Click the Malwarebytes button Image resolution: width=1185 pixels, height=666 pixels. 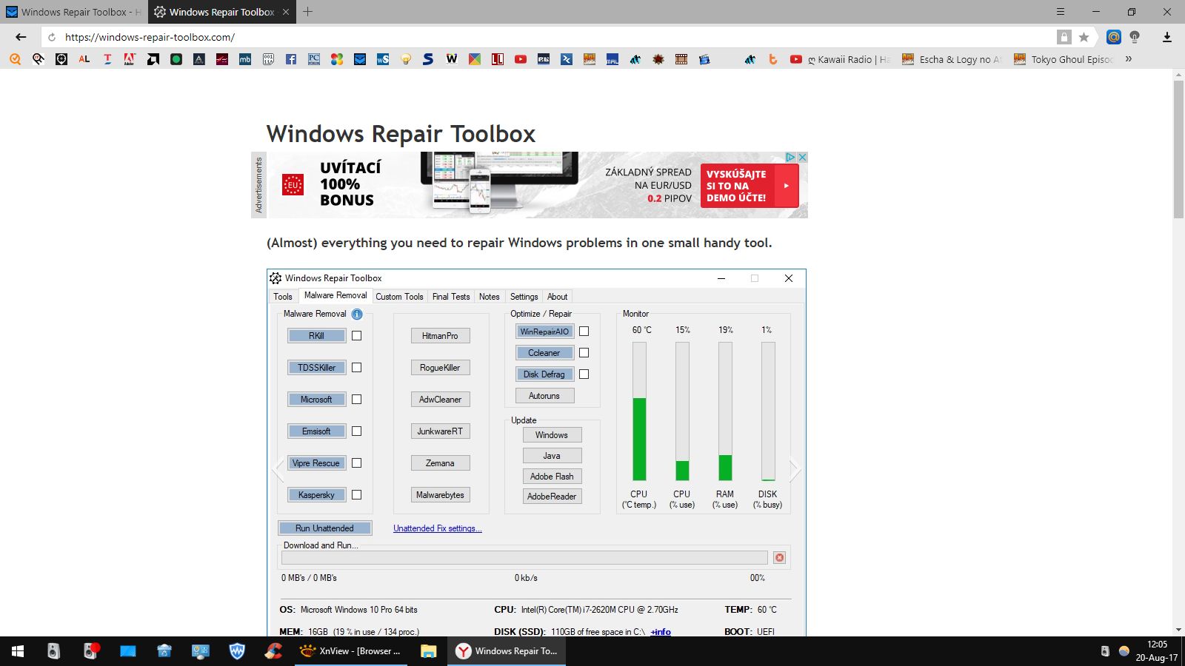click(x=440, y=495)
